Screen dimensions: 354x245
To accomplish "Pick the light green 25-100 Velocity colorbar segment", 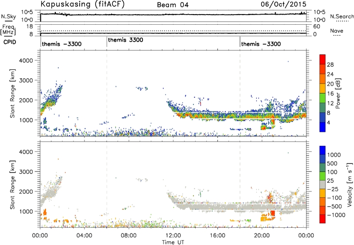I will pyautogui.click(x=323, y=176).
